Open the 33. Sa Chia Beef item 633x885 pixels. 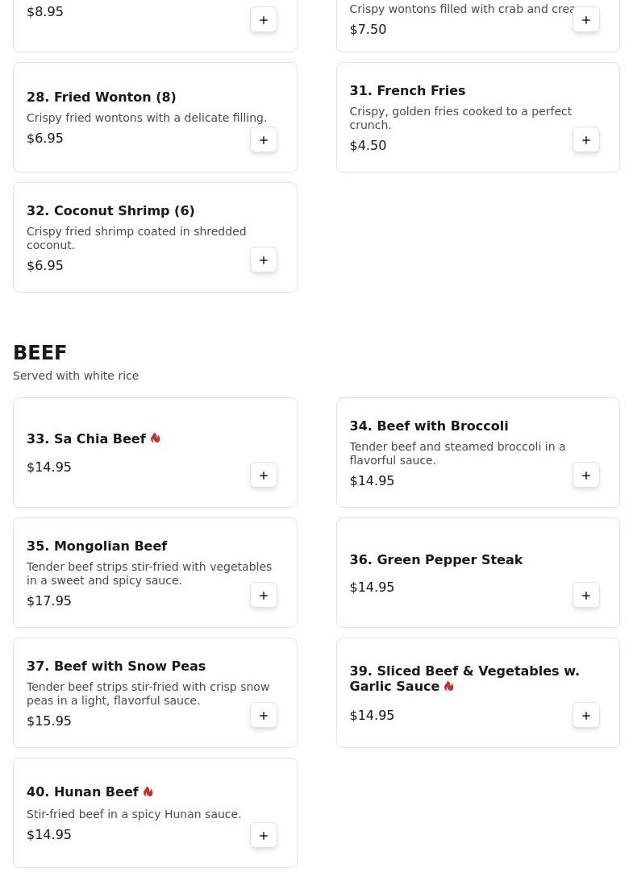[x=86, y=439]
